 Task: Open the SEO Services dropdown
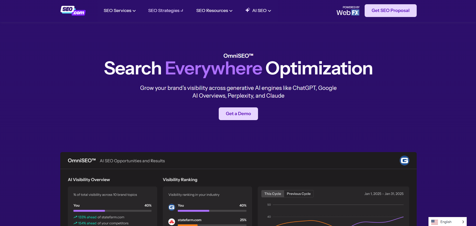click(120, 10)
